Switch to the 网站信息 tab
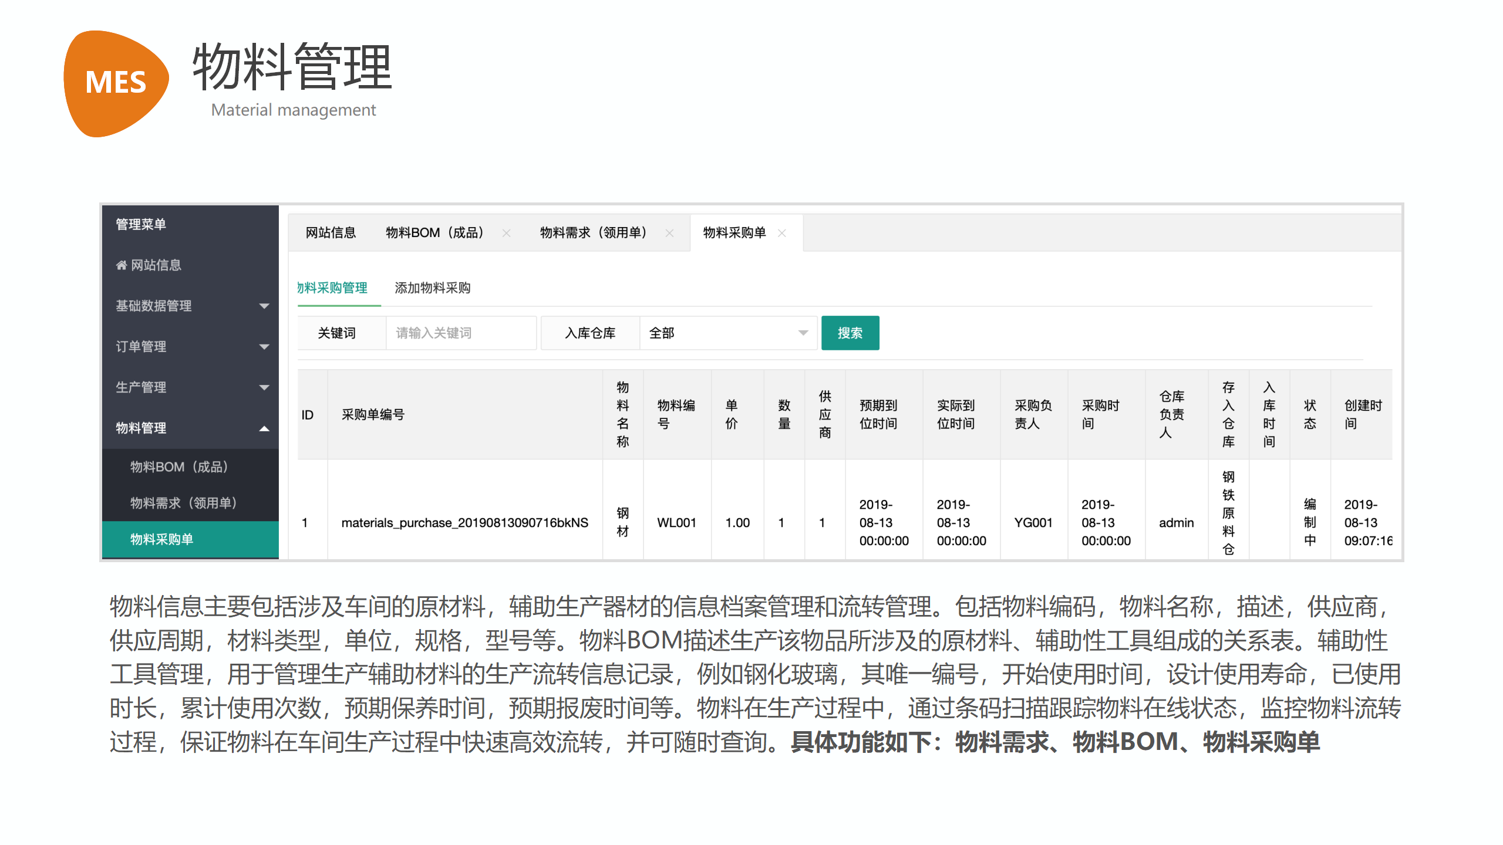Image resolution: width=1503 pixels, height=845 pixels. [331, 233]
